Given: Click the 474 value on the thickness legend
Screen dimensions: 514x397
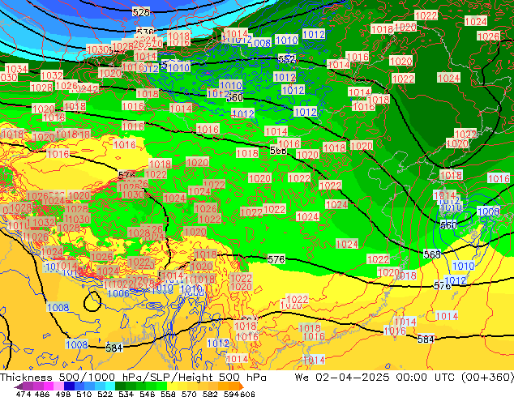Looking at the screenshot, I should (24, 394).
